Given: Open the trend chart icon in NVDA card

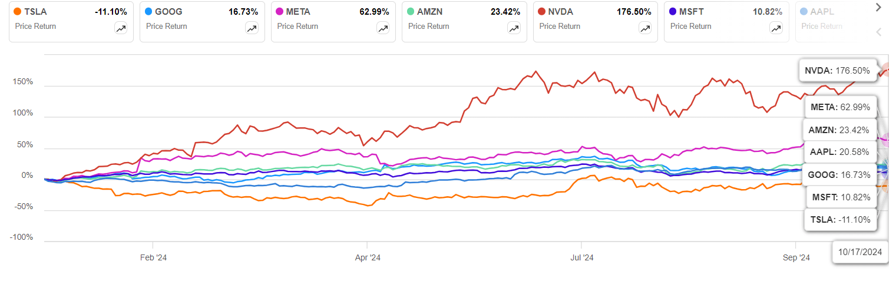Looking at the screenshot, I should 645,28.
